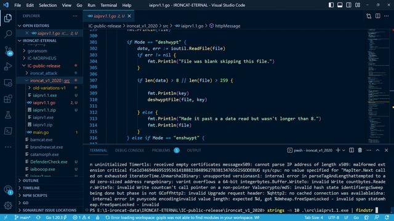Click the remote window icon in status bar
The height and width of the screenshot is (221, 394).
6,217
